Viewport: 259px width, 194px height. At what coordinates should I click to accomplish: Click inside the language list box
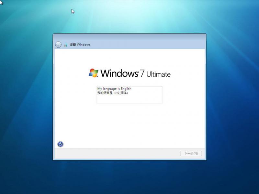(129, 95)
